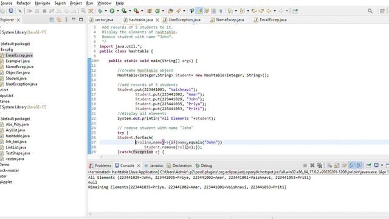Click the Last Edit Location icon
Screen dimensions: 389x219
click(x=254, y=11)
